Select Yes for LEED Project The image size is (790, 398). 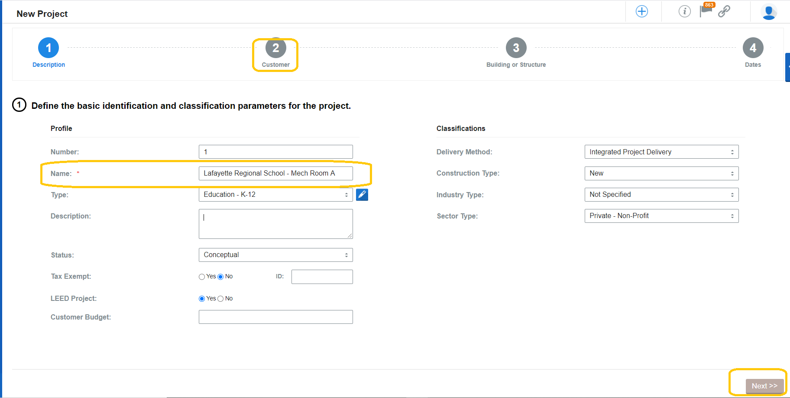click(202, 299)
